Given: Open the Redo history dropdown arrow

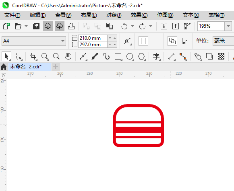Looking at the screenshot, I should pyautogui.click(x=151, y=26).
